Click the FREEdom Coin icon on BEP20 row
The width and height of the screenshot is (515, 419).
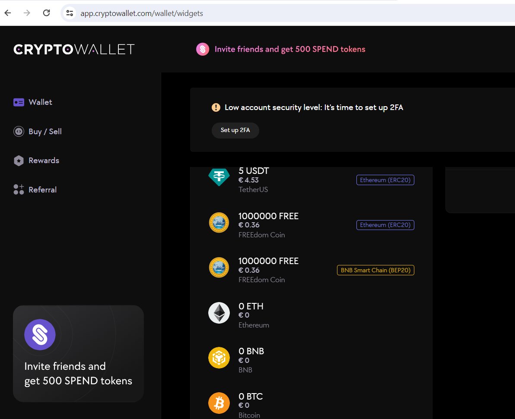point(219,268)
